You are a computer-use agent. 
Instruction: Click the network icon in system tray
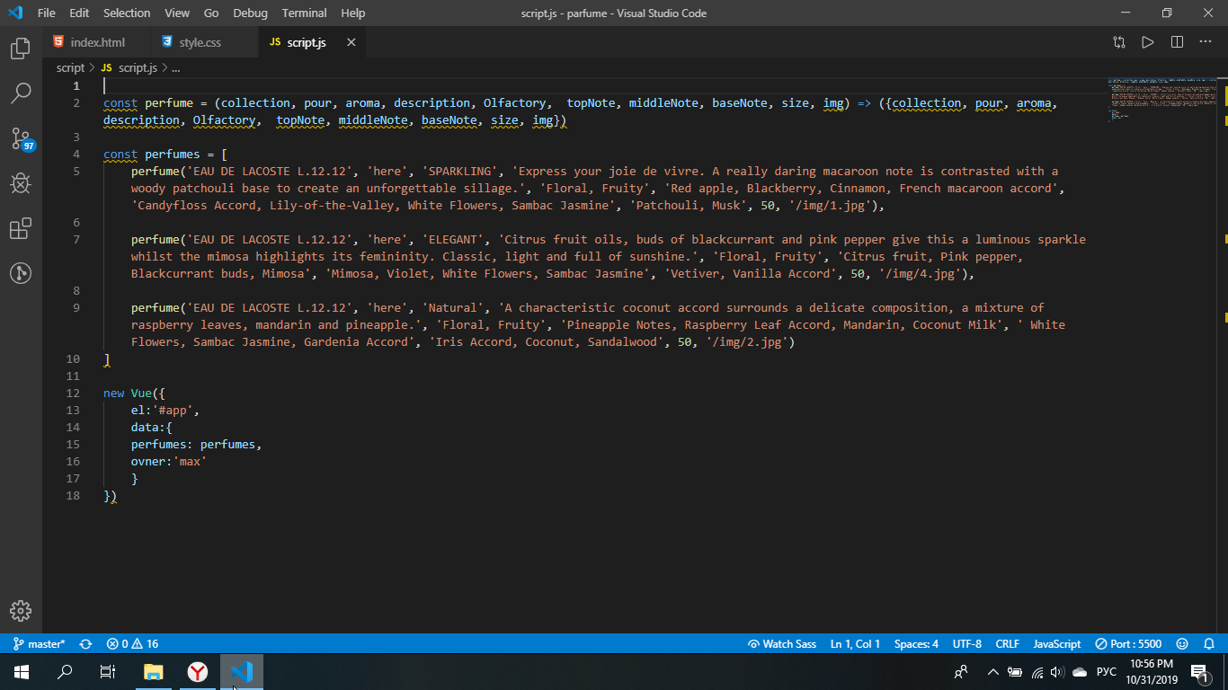point(1037,672)
